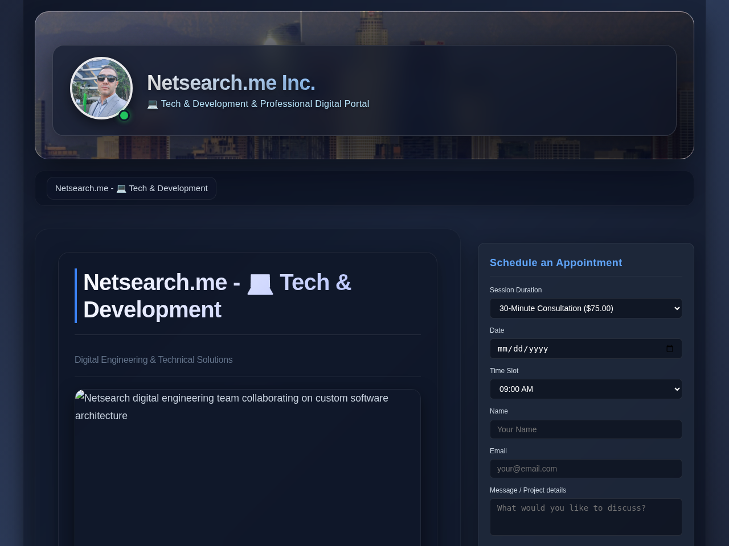Select the Netsearch.me Tech & Development tab
The width and height of the screenshot is (729, 546).
point(132,188)
